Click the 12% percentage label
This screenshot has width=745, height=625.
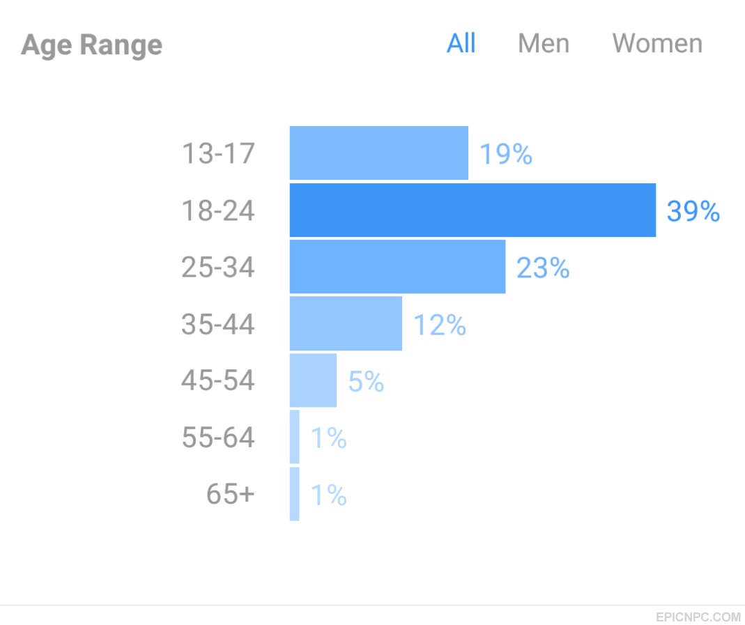coord(440,325)
